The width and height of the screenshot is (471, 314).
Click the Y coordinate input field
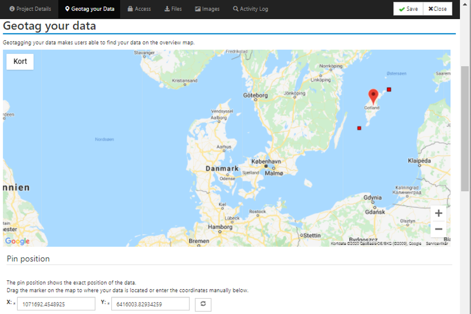pyautogui.click(x=150, y=304)
